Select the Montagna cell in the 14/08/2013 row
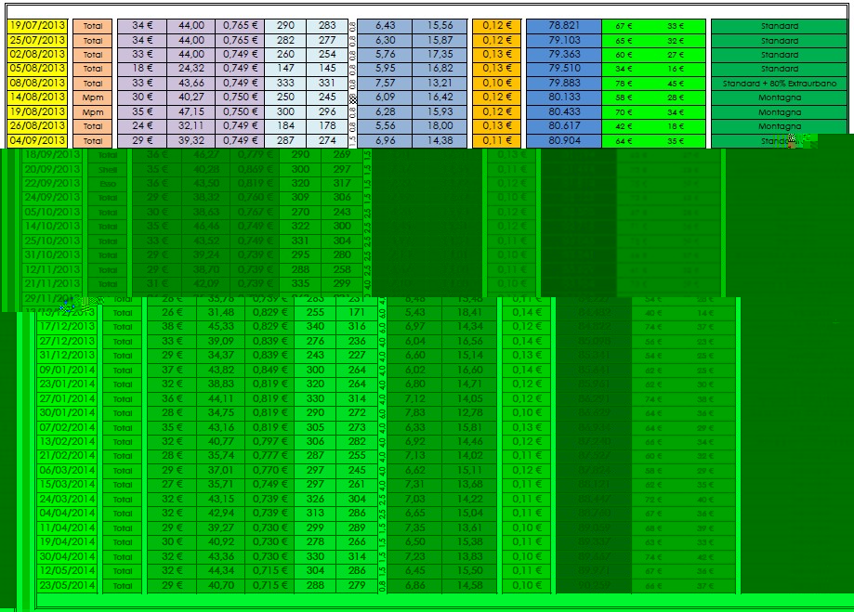 (x=780, y=98)
